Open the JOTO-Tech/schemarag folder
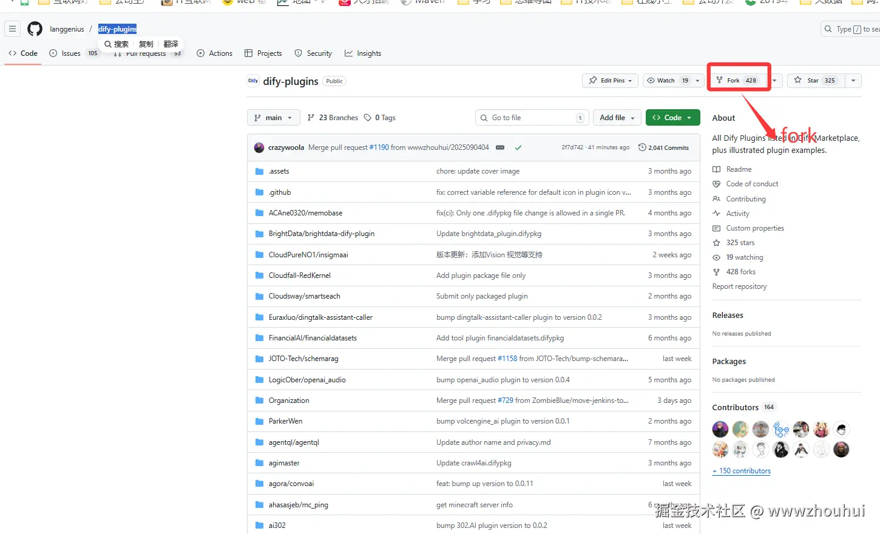Image resolution: width=880 pixels, height=534 pixels. [303, 359]
